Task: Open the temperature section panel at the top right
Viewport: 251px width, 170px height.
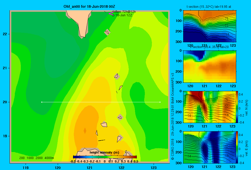Action: click(210, 26)
